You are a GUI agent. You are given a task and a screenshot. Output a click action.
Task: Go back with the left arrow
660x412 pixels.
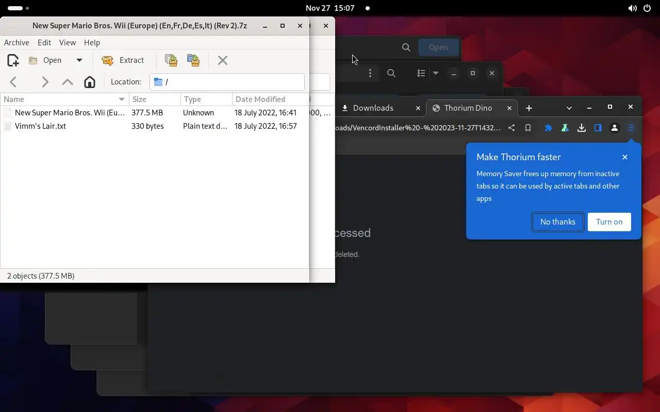[x=13, y=82]
